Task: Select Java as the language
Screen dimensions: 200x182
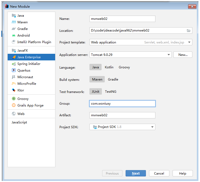Action: point(96,67)
